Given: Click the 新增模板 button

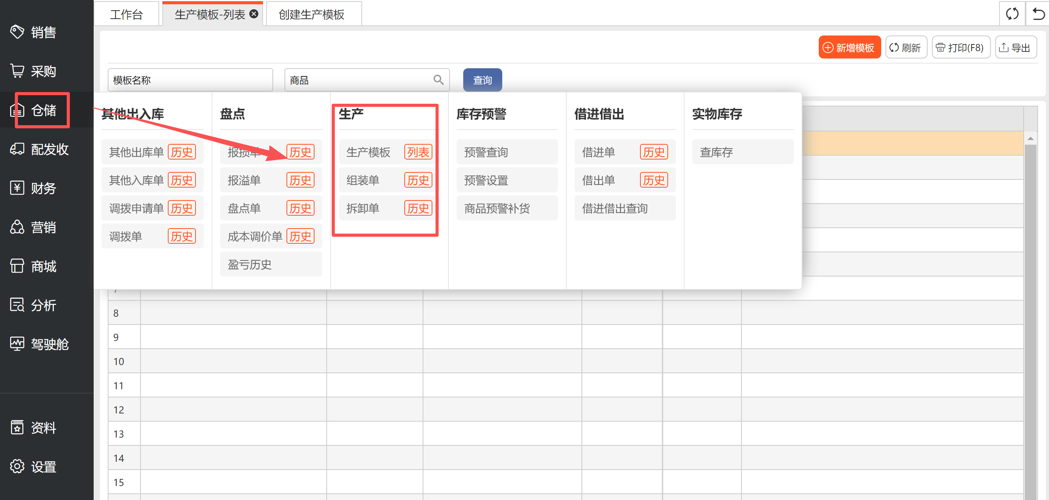Looking at the screenshot, I should 850,48.
